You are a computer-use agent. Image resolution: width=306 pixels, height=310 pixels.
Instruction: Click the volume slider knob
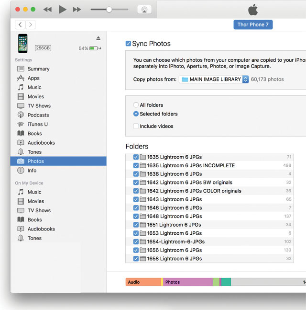point(109,9)
